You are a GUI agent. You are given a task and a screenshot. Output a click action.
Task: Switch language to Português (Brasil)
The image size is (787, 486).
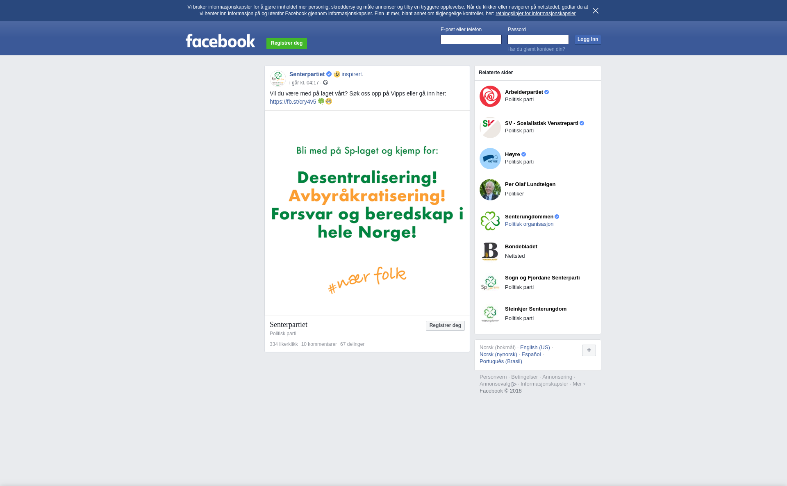[x=500, y=361]
